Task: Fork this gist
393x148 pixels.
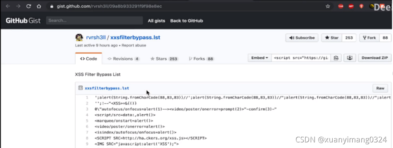Action: [369, 38]
